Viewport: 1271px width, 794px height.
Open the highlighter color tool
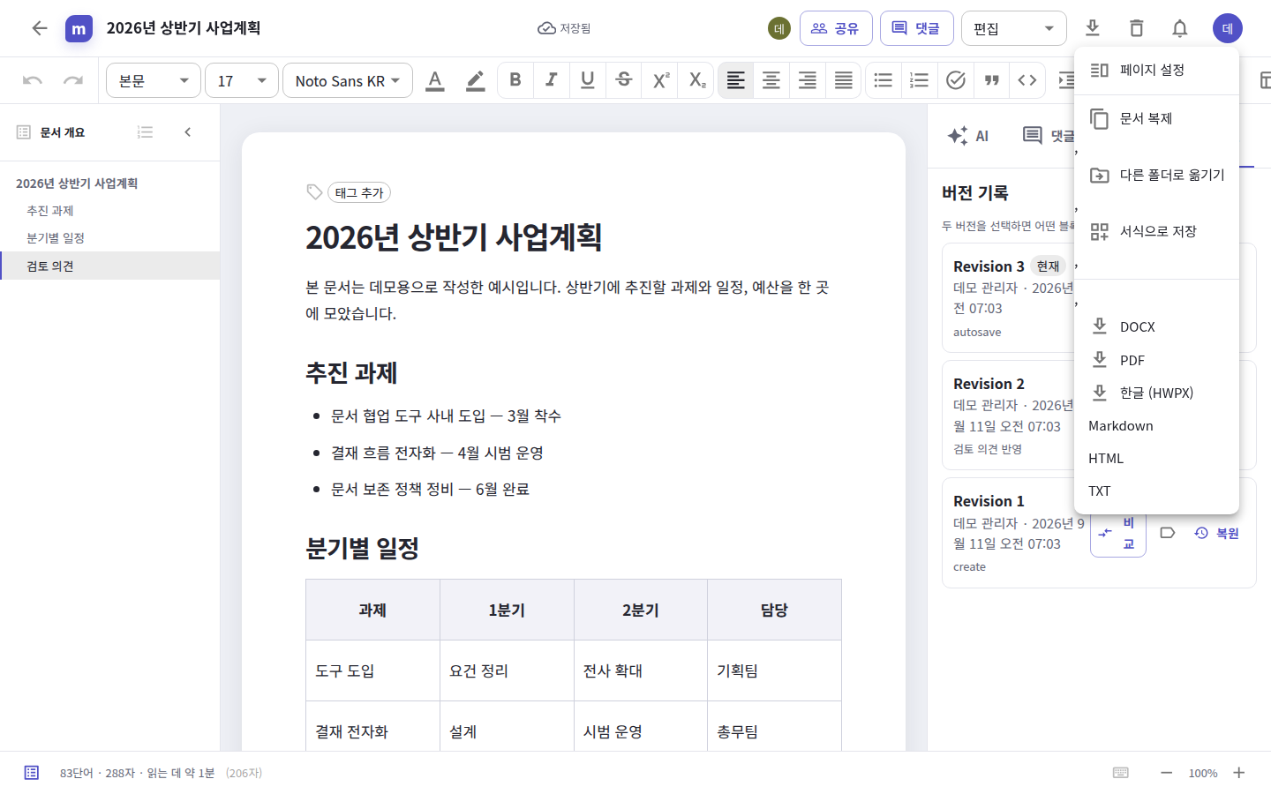tap(475, 80)
